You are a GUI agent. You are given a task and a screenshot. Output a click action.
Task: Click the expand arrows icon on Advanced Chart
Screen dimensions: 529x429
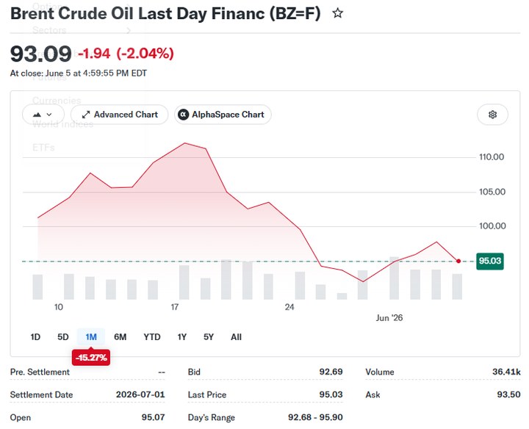[x=86, y=115]
